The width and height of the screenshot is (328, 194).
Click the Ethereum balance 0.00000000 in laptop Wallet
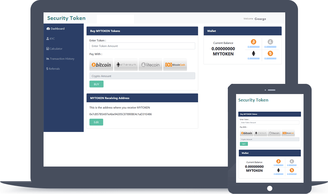pyautogui.click(x=254, y=59)
